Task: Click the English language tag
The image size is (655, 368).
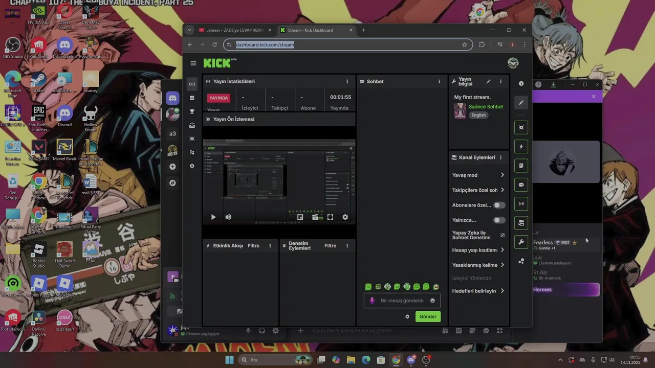Action: coord(478,115)
